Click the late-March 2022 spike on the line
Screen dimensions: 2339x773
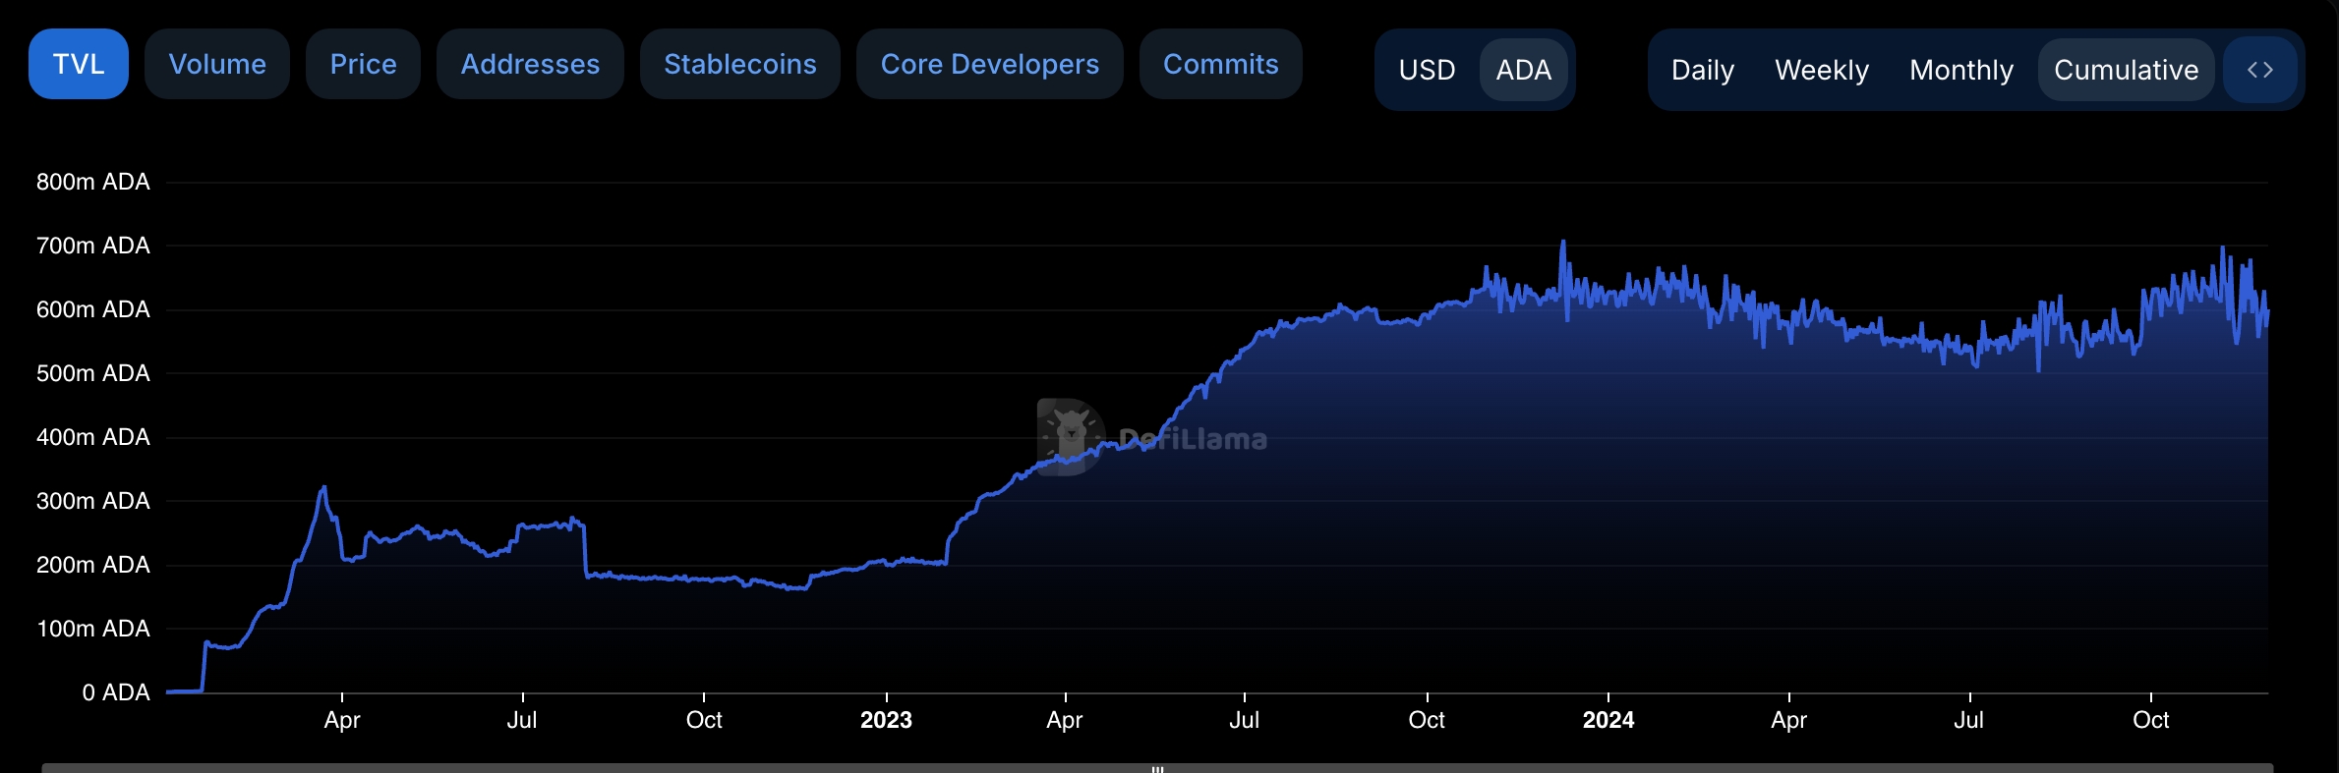tap(324, 487)
